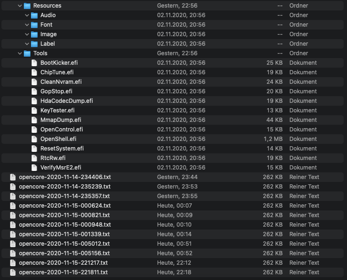Select the Font folder icon
The height and width of the screenshot is (280, 347).
coord(34,25)
